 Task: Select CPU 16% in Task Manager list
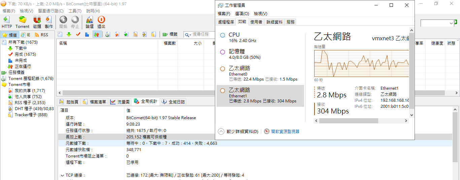(260, 38)
